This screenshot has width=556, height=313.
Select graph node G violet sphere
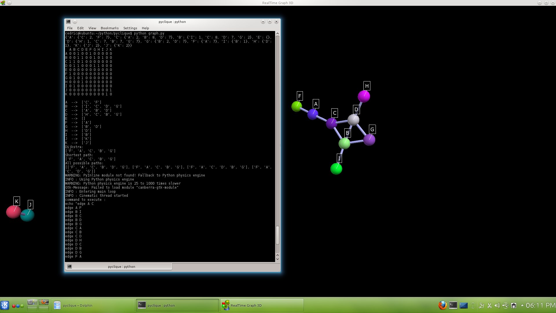[x=369, y=140]
